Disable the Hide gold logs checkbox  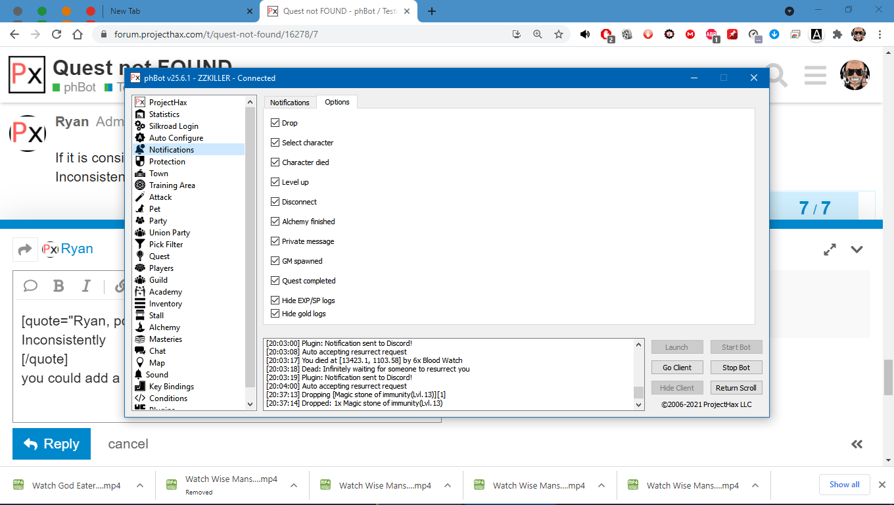[x=275, y=314]
